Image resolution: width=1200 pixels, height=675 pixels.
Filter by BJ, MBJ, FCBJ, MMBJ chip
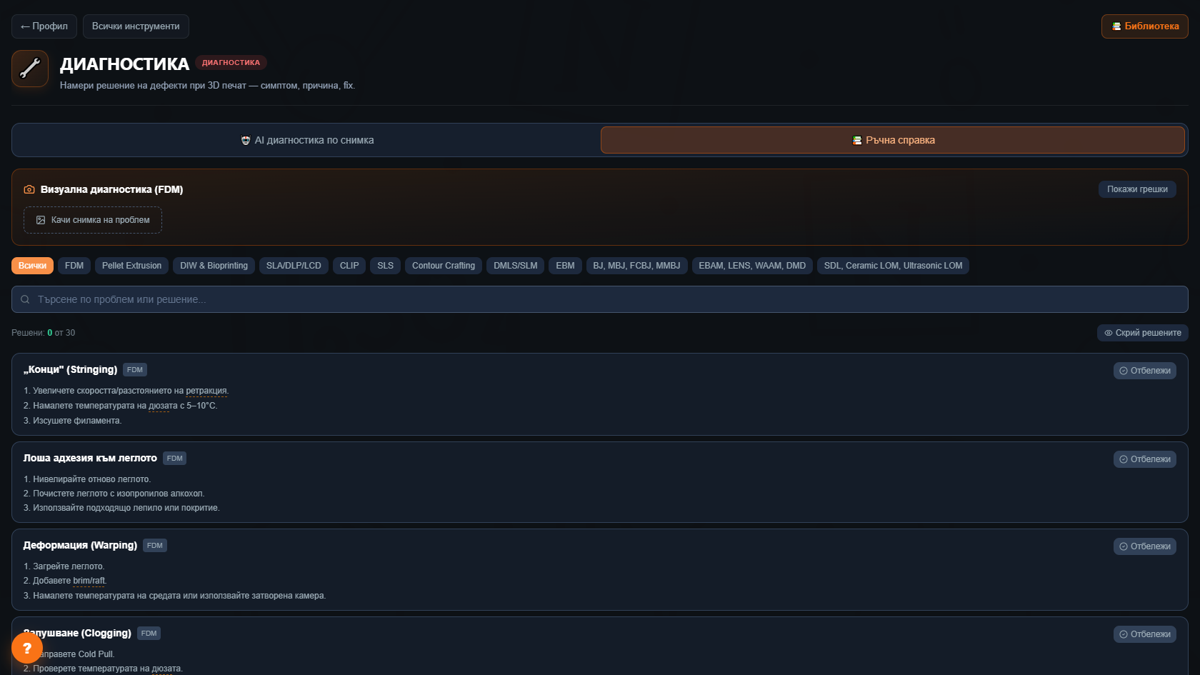point(636,266)
